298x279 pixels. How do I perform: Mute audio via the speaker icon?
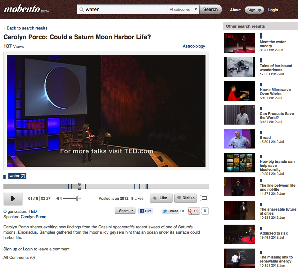[59, 198]
